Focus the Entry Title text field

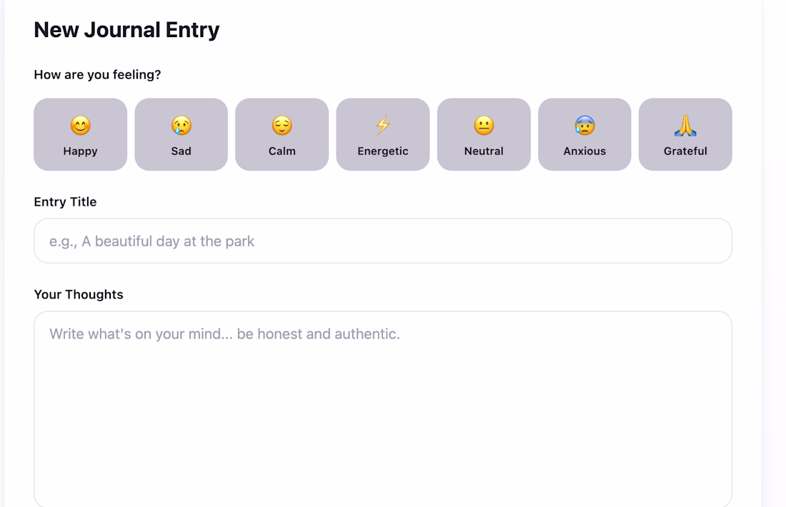coord(383,241)
